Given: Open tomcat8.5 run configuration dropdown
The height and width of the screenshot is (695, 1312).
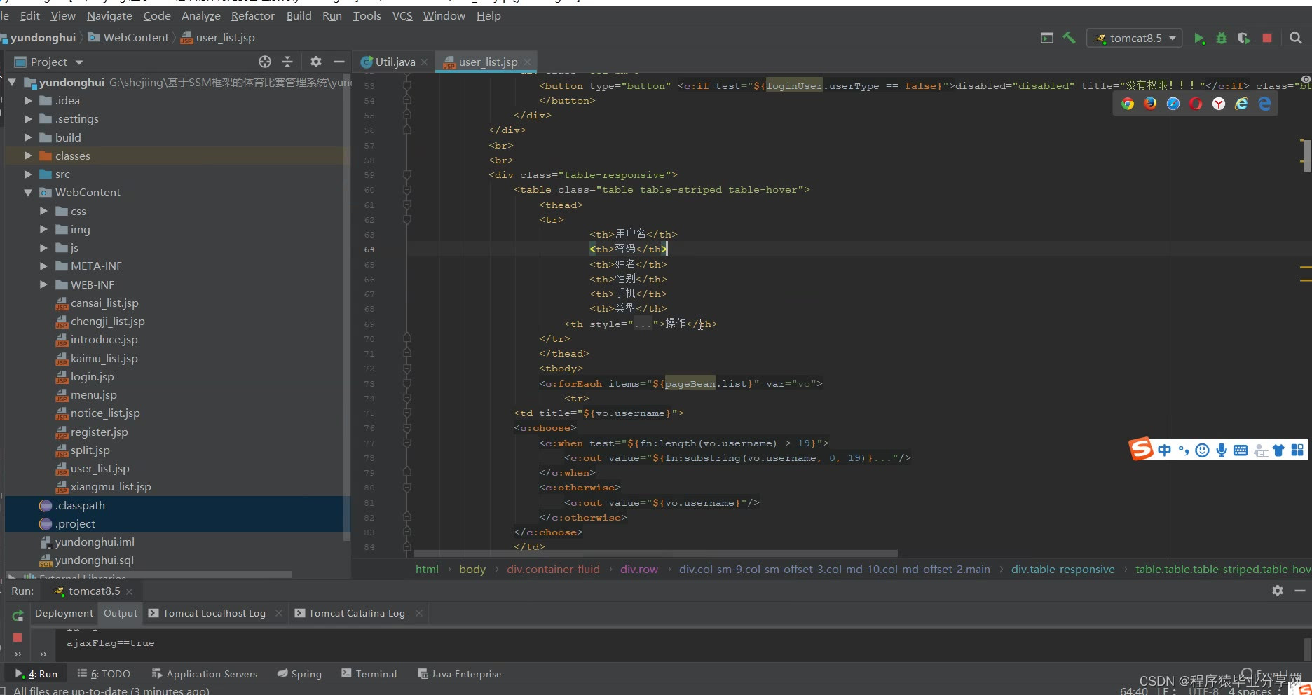Looking at the screenshot, I should click(x=1135, y=38).
